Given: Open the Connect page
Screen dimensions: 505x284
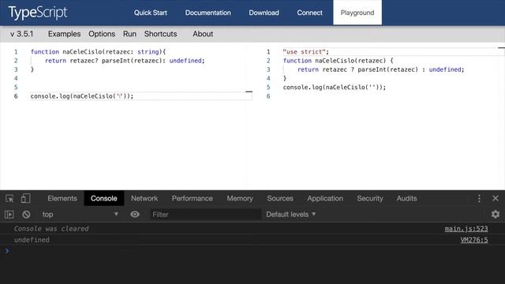Looking at the screenshot, I should (309, 13).
